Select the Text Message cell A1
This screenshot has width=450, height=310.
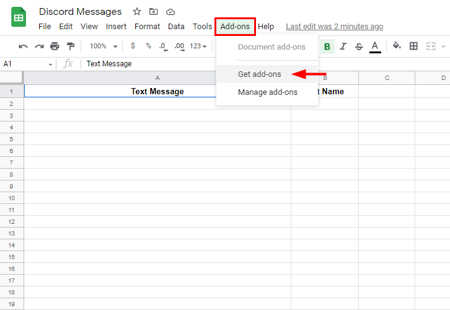coord(157,91)
